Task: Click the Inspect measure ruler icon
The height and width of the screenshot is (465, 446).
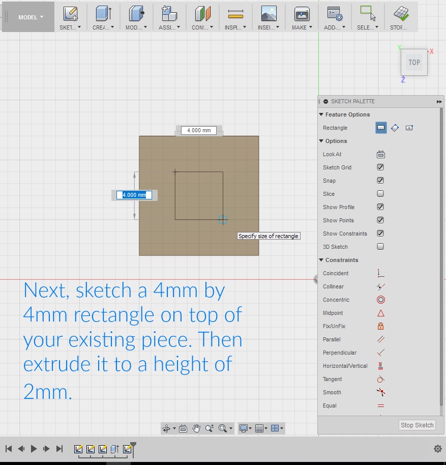Action: point(235,14)
